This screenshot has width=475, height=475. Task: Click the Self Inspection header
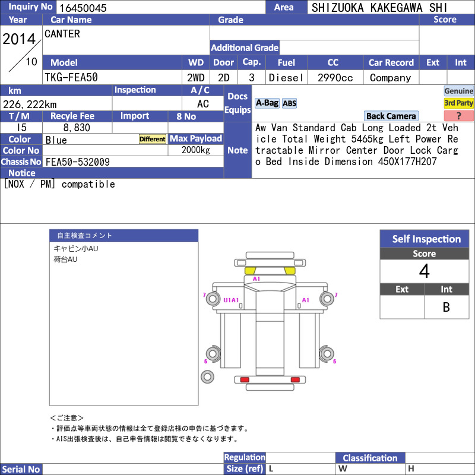(426, 239)
